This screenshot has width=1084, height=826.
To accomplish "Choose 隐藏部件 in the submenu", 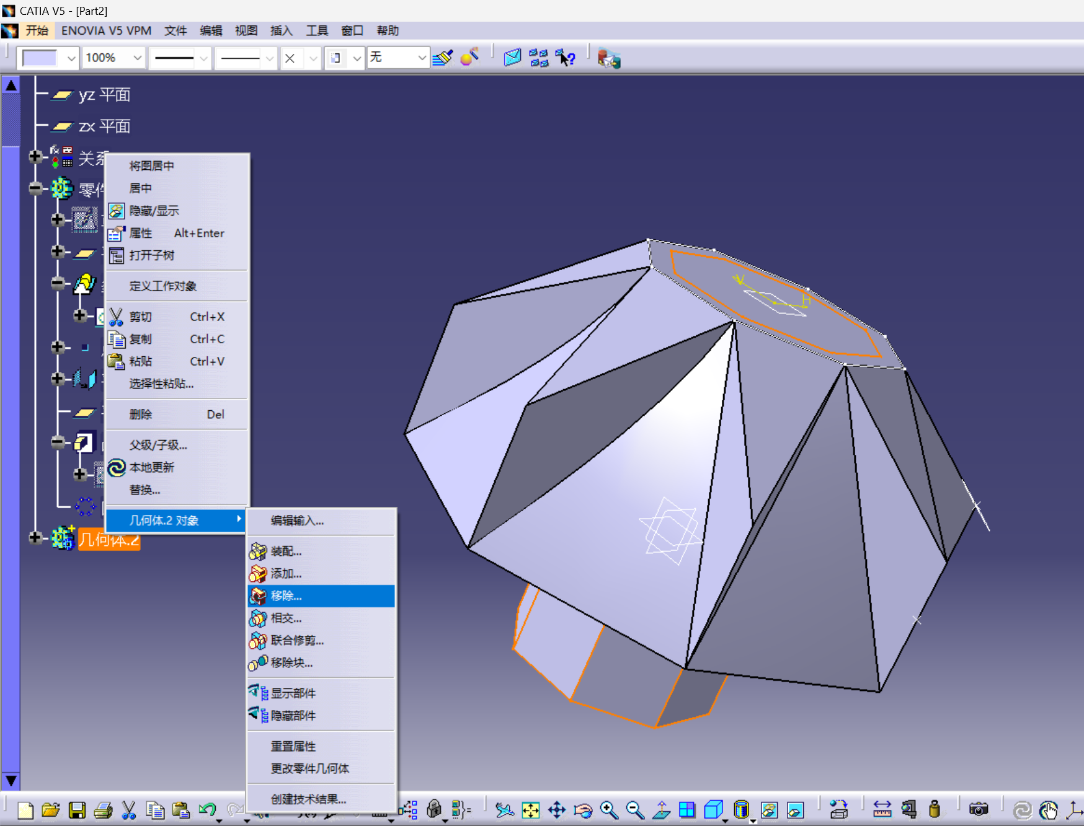I will (321, 715).
